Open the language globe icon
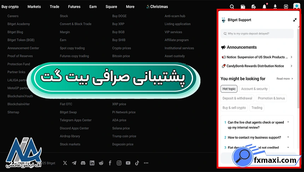 pyautogui.click(x=286, y=7)
